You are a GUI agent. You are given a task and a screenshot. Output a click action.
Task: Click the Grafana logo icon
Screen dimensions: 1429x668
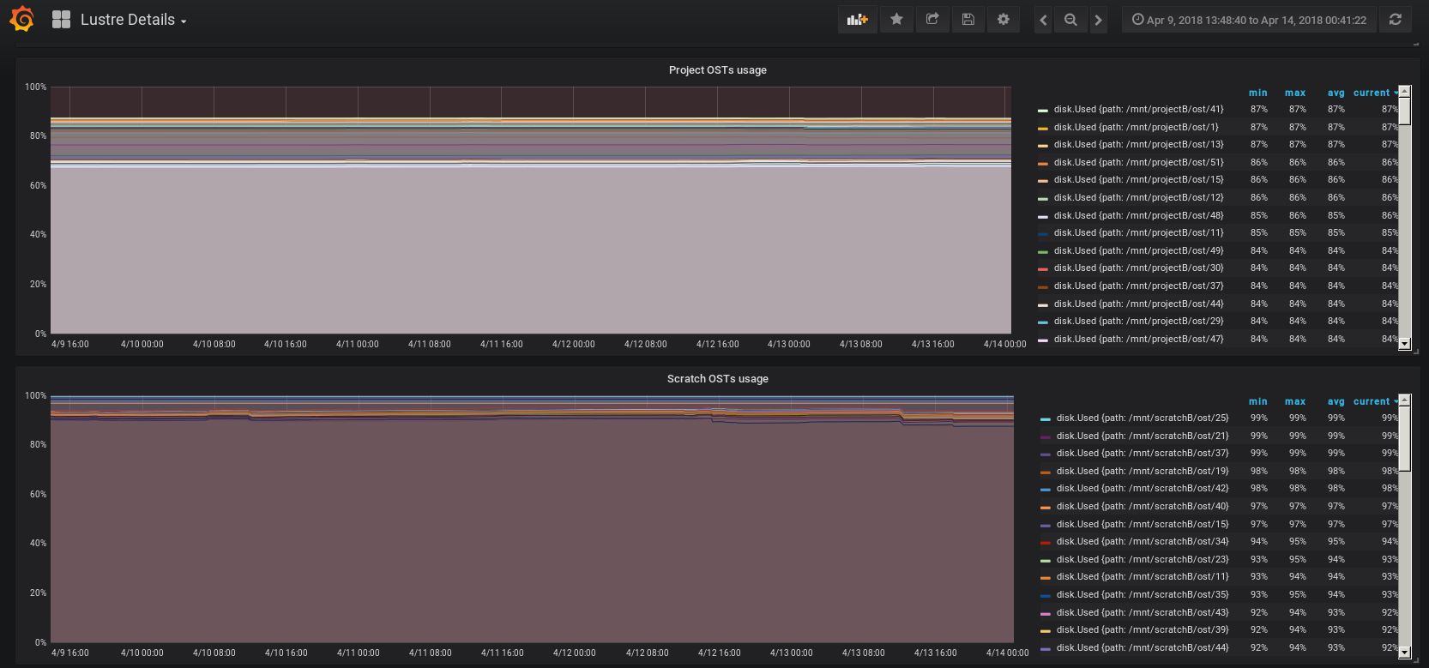point(22,19)
